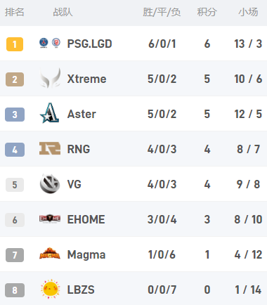This screenshot has height=305, width=267.
Task: Select the gray rank 8 badge
Action: 15,290
